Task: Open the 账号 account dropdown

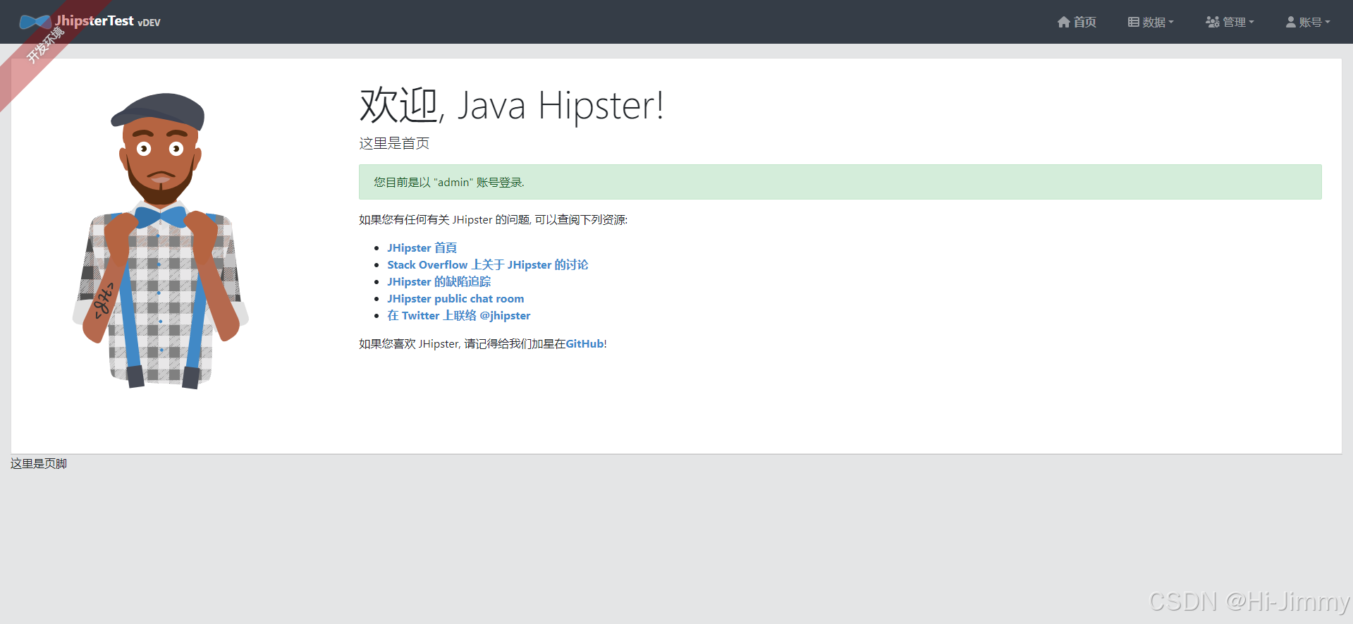Action: 1308,22
